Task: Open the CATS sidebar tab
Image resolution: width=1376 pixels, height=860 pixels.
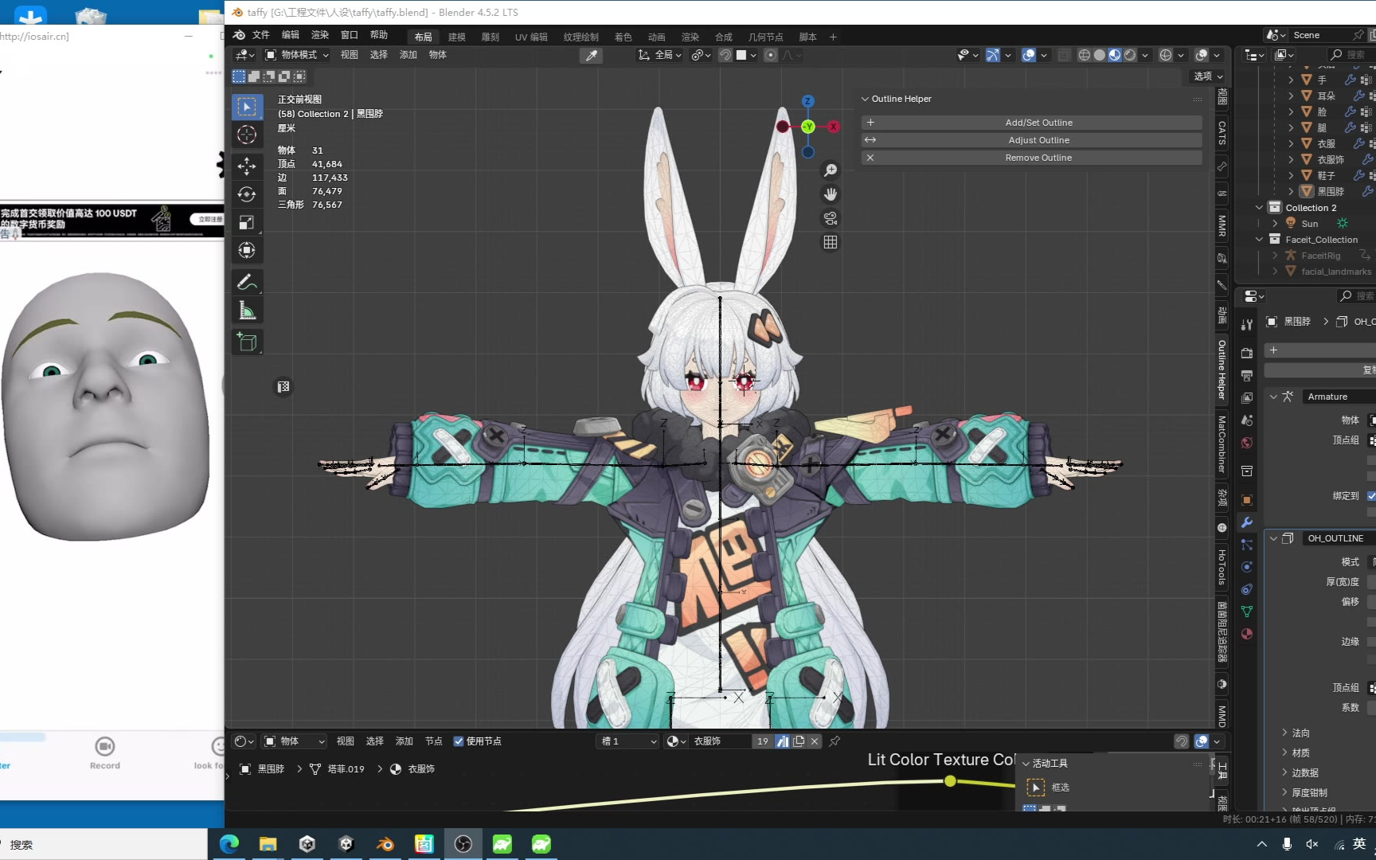Action: tap(1222, 133)
